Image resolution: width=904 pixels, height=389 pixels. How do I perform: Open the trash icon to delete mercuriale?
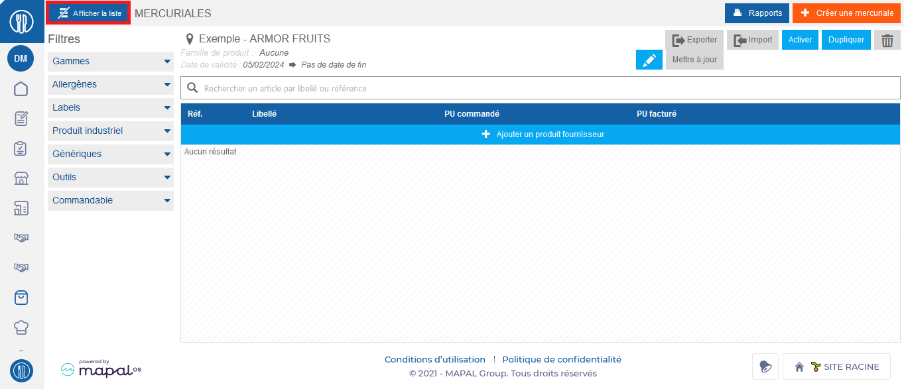(887, 40)
